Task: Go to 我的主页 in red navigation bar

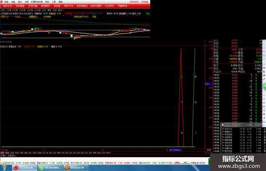Action: pos(7,6)
